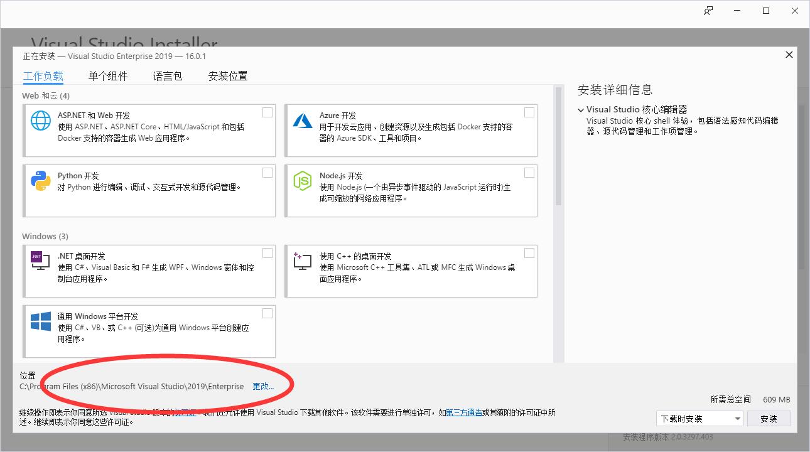Collapse the Visual Studio 核心编辑器 section

point(581,110)
